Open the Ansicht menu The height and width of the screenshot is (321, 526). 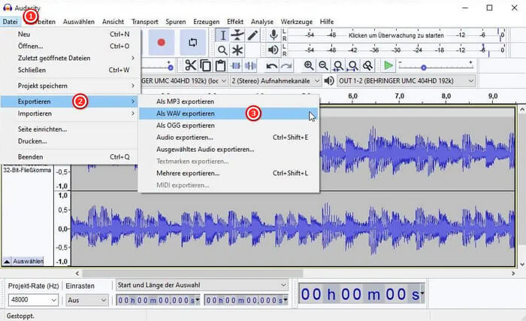click(113, 22)
